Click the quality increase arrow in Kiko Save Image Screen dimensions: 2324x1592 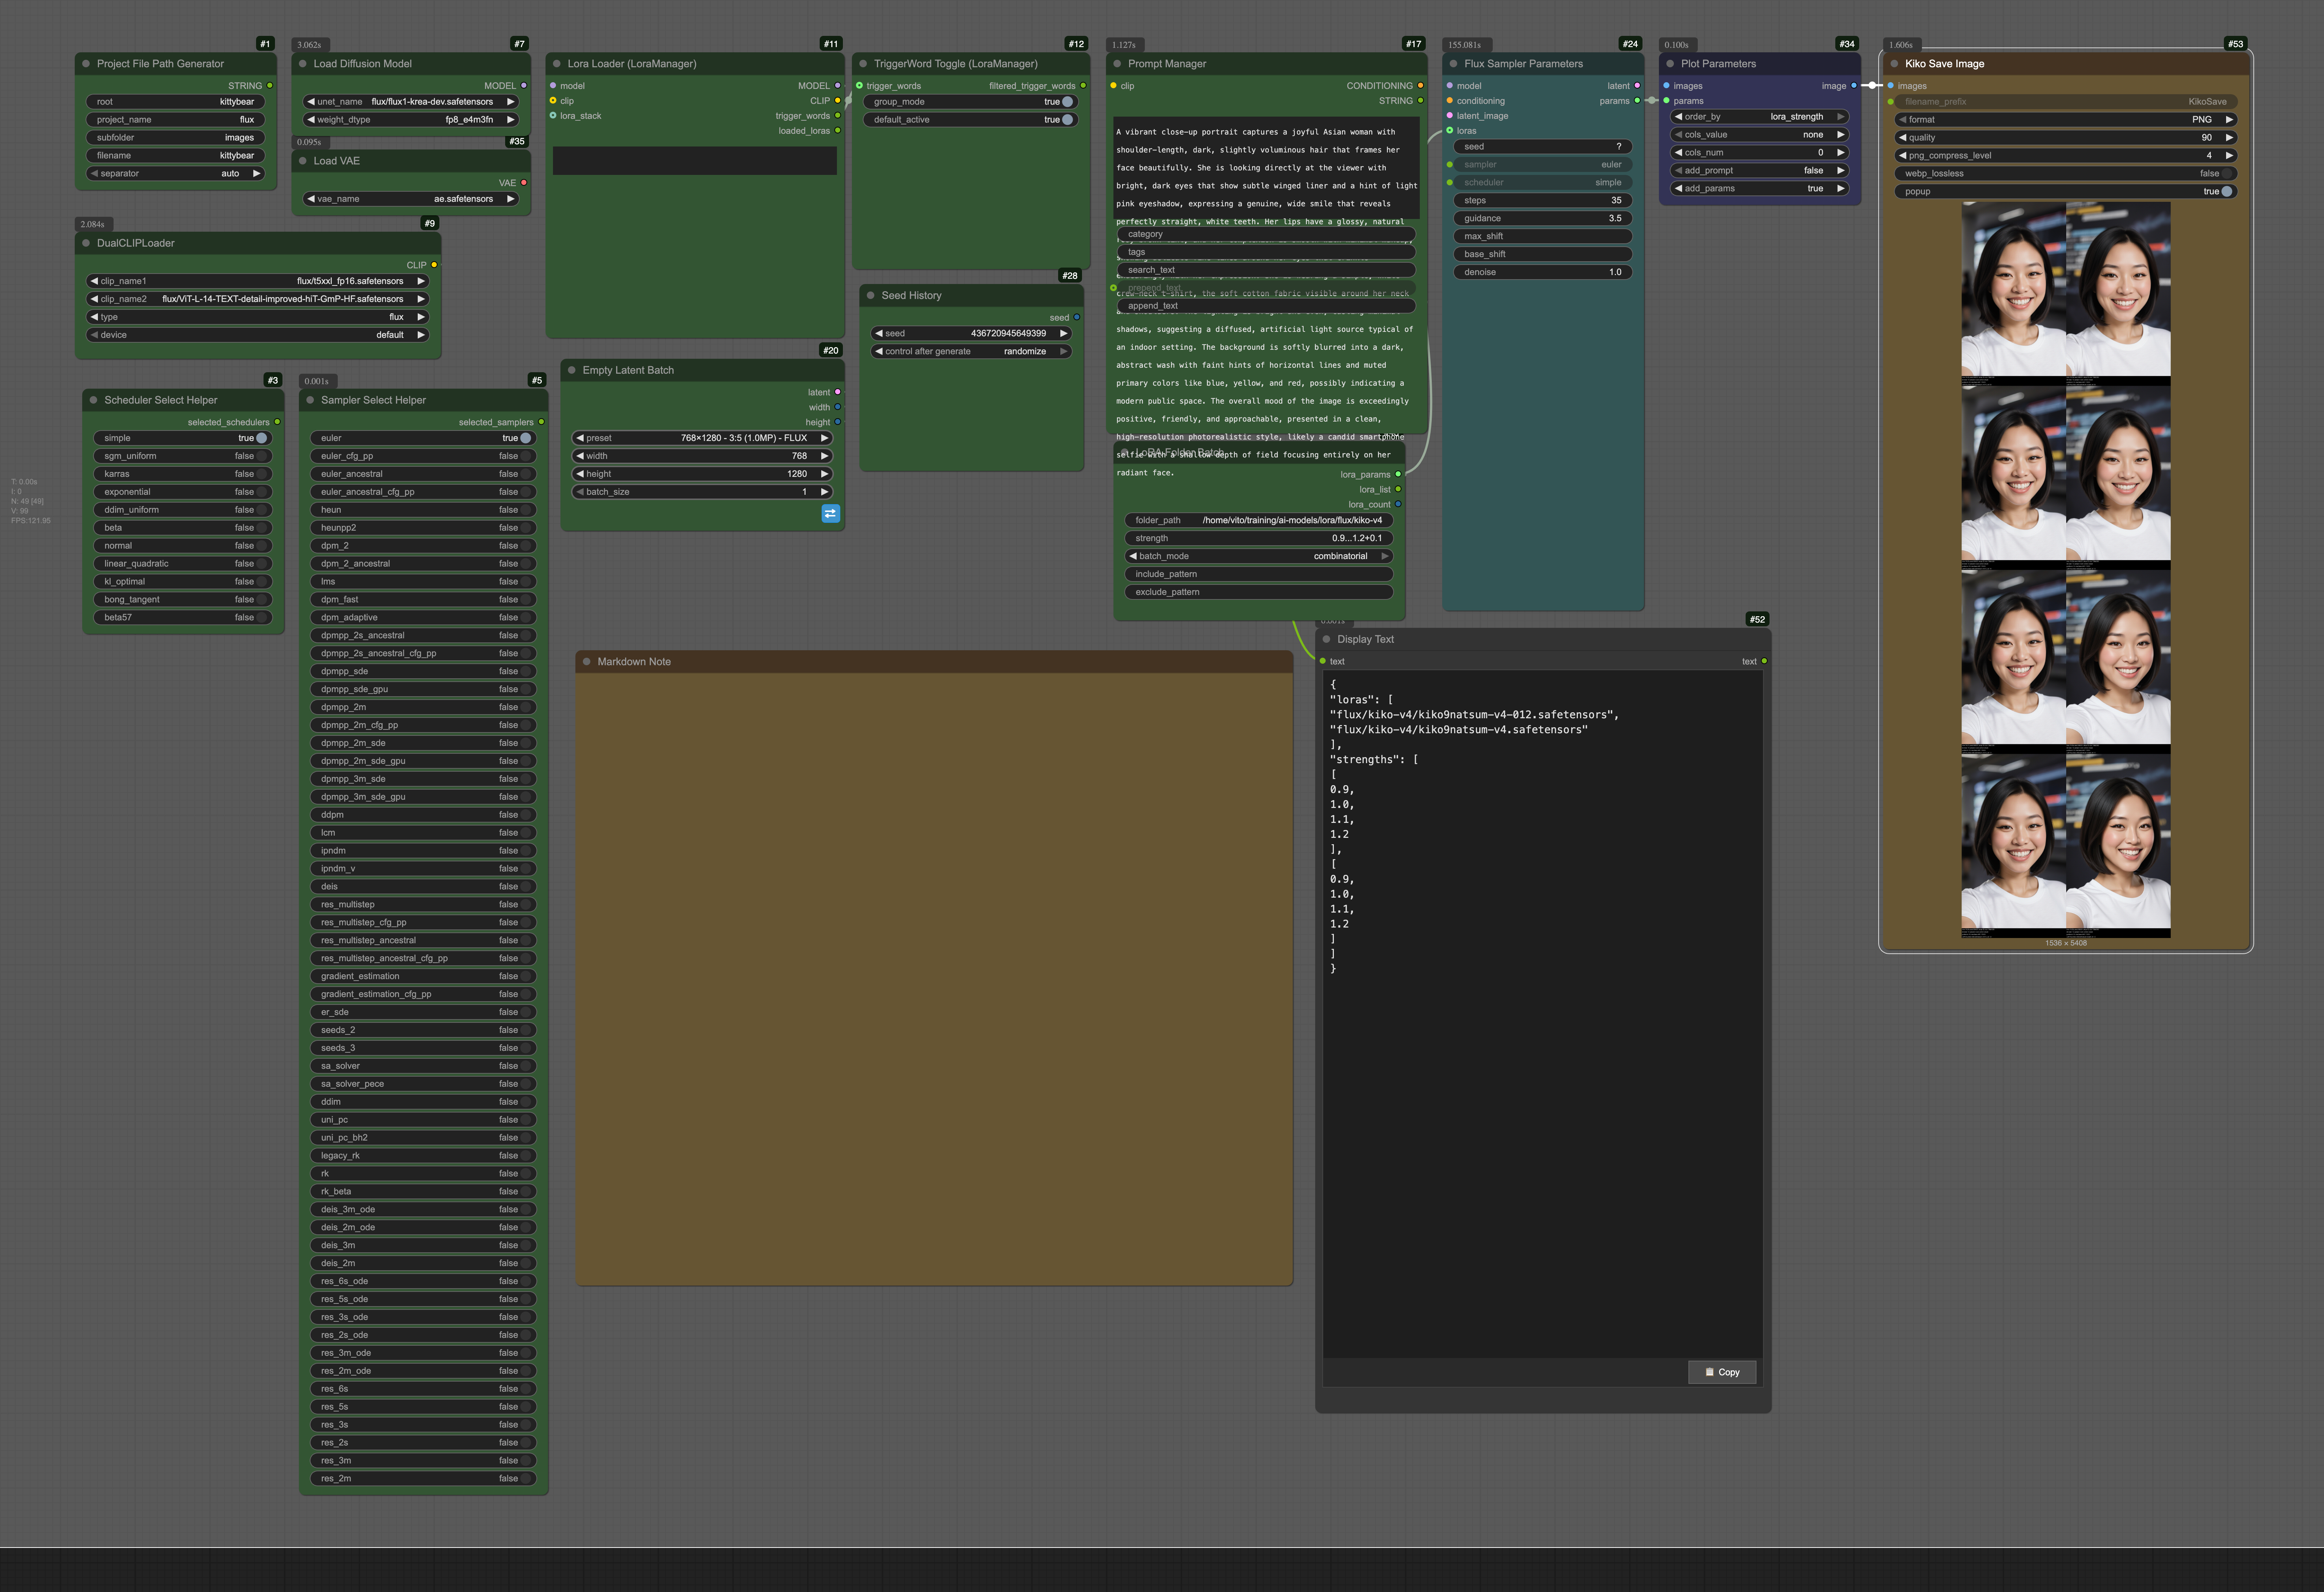click(2229, 138)
